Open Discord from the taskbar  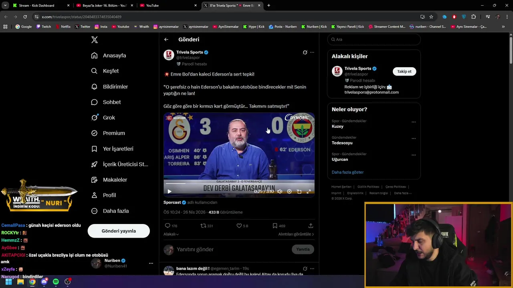[x=44, y=282]
